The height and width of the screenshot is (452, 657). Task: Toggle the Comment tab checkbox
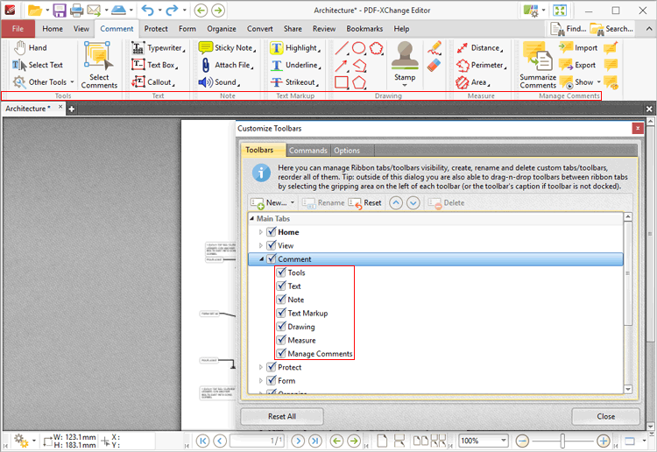point(272,258)
